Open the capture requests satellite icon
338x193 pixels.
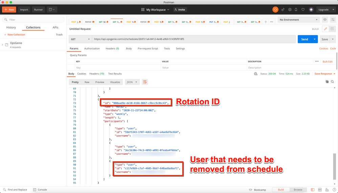point(283,9)
